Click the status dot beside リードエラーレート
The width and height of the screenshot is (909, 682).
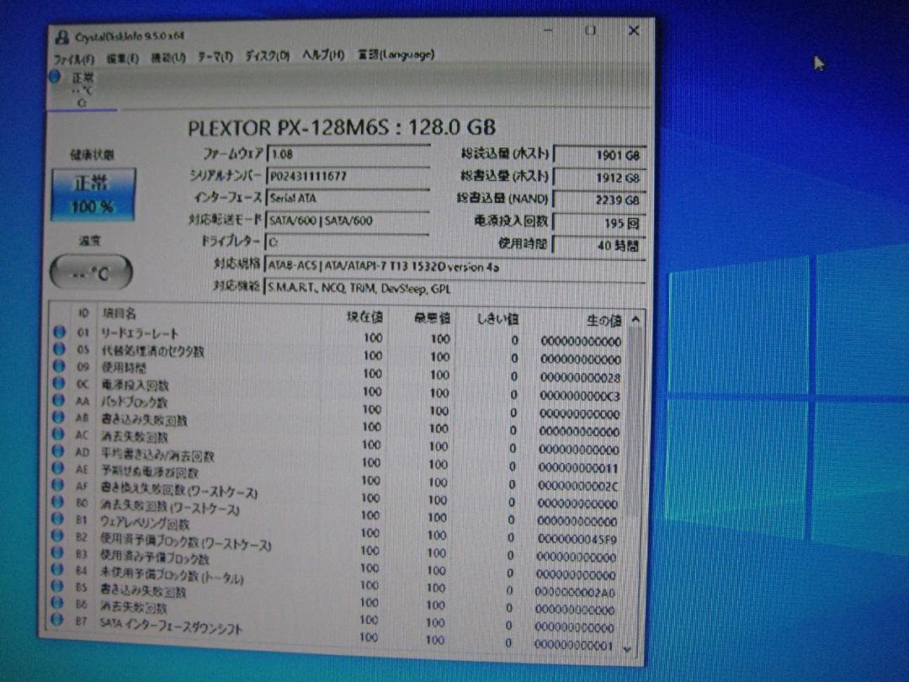click(x=59, y=333)
